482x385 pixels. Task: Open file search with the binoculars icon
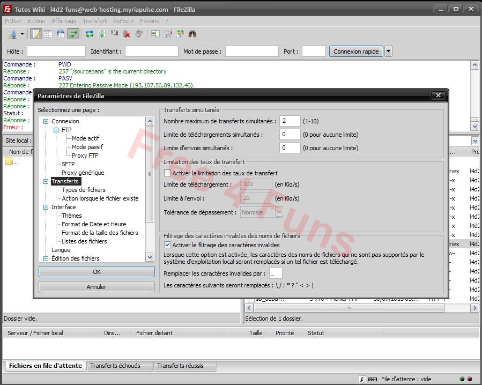tap(192, 33)
